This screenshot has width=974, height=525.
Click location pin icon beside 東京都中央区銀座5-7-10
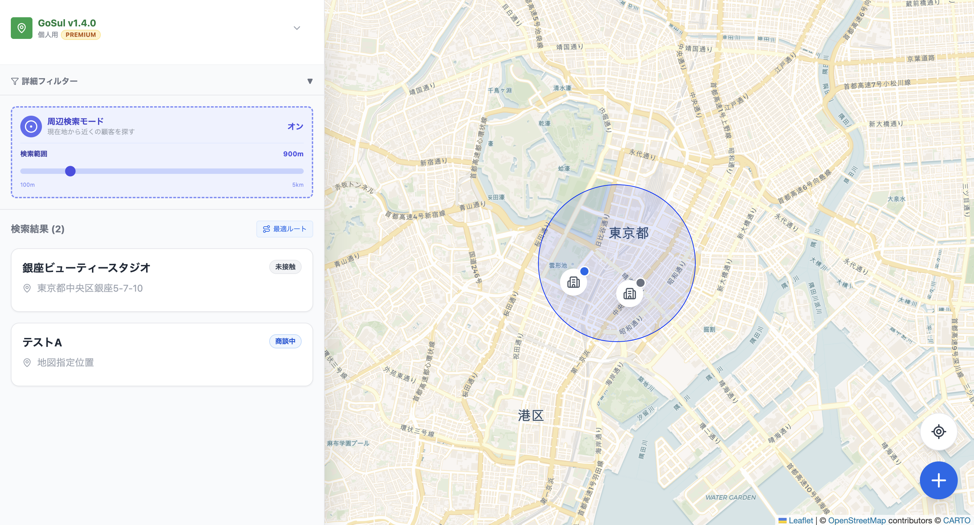(27, 288)
